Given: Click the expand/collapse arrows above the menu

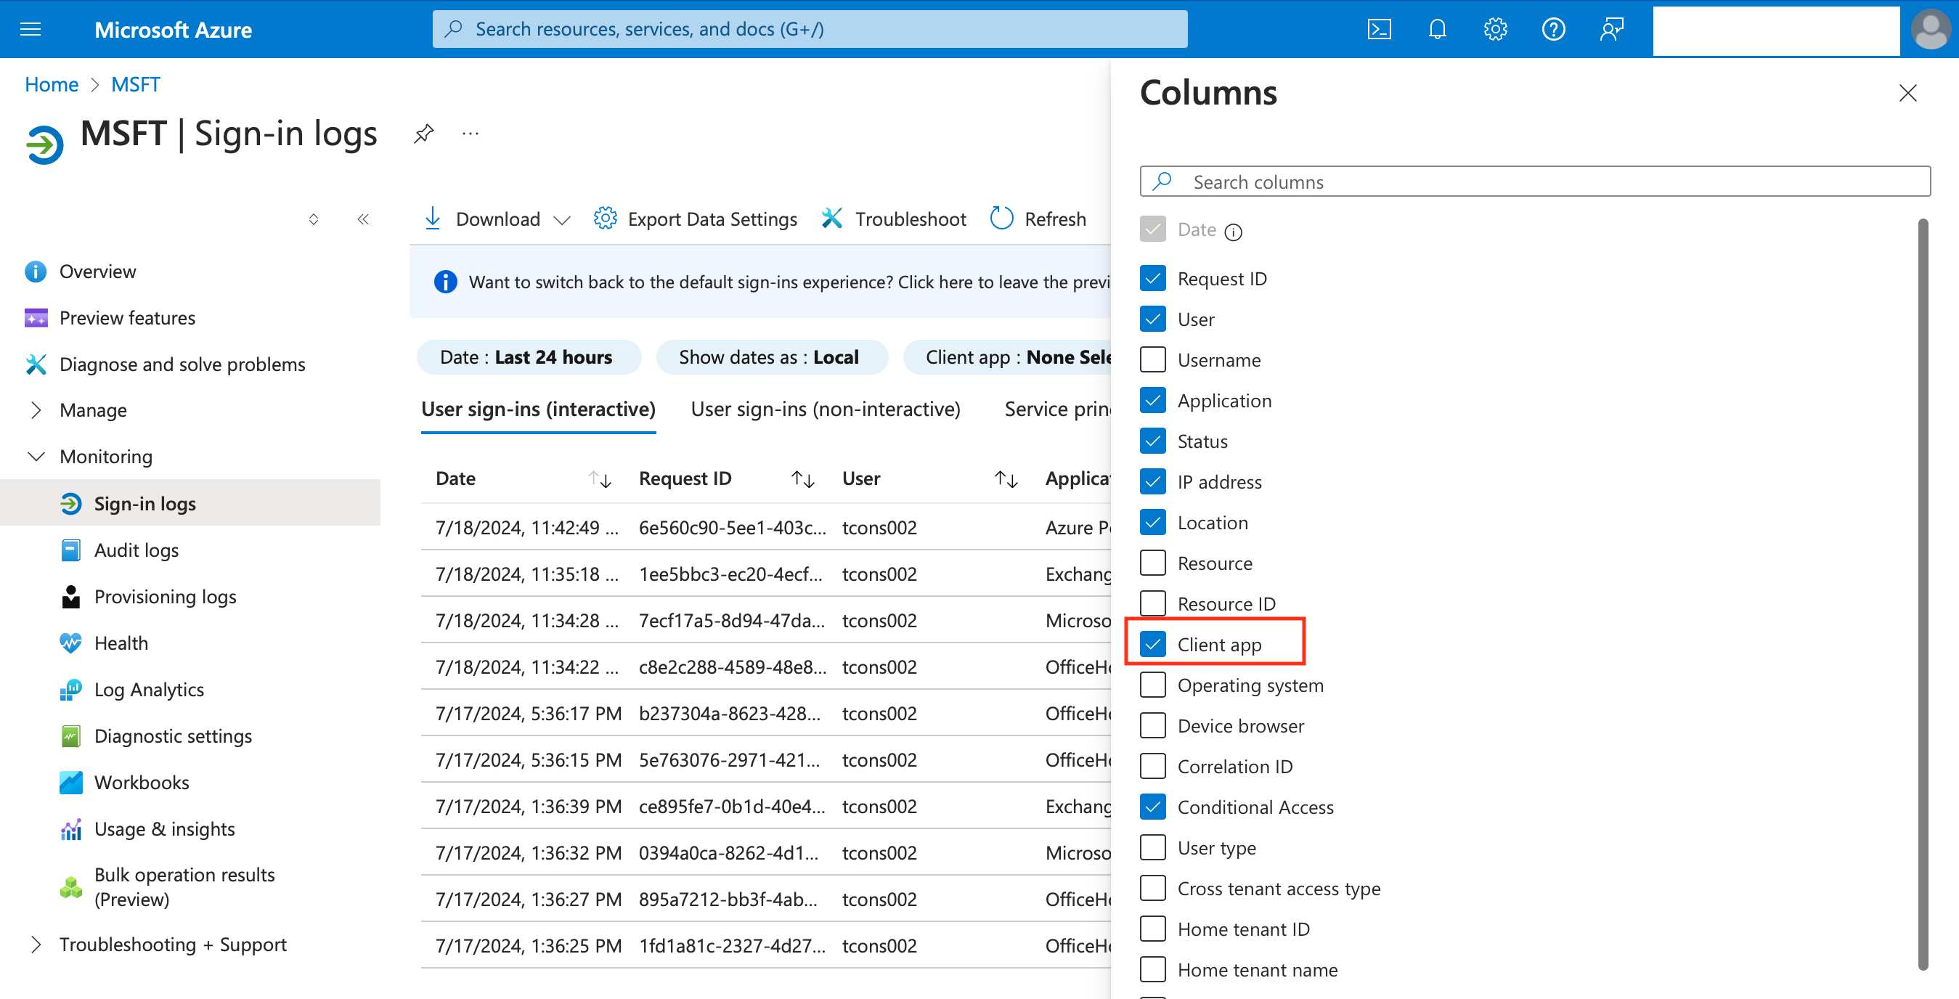Looking at the screenshot, I should (314, 219).
